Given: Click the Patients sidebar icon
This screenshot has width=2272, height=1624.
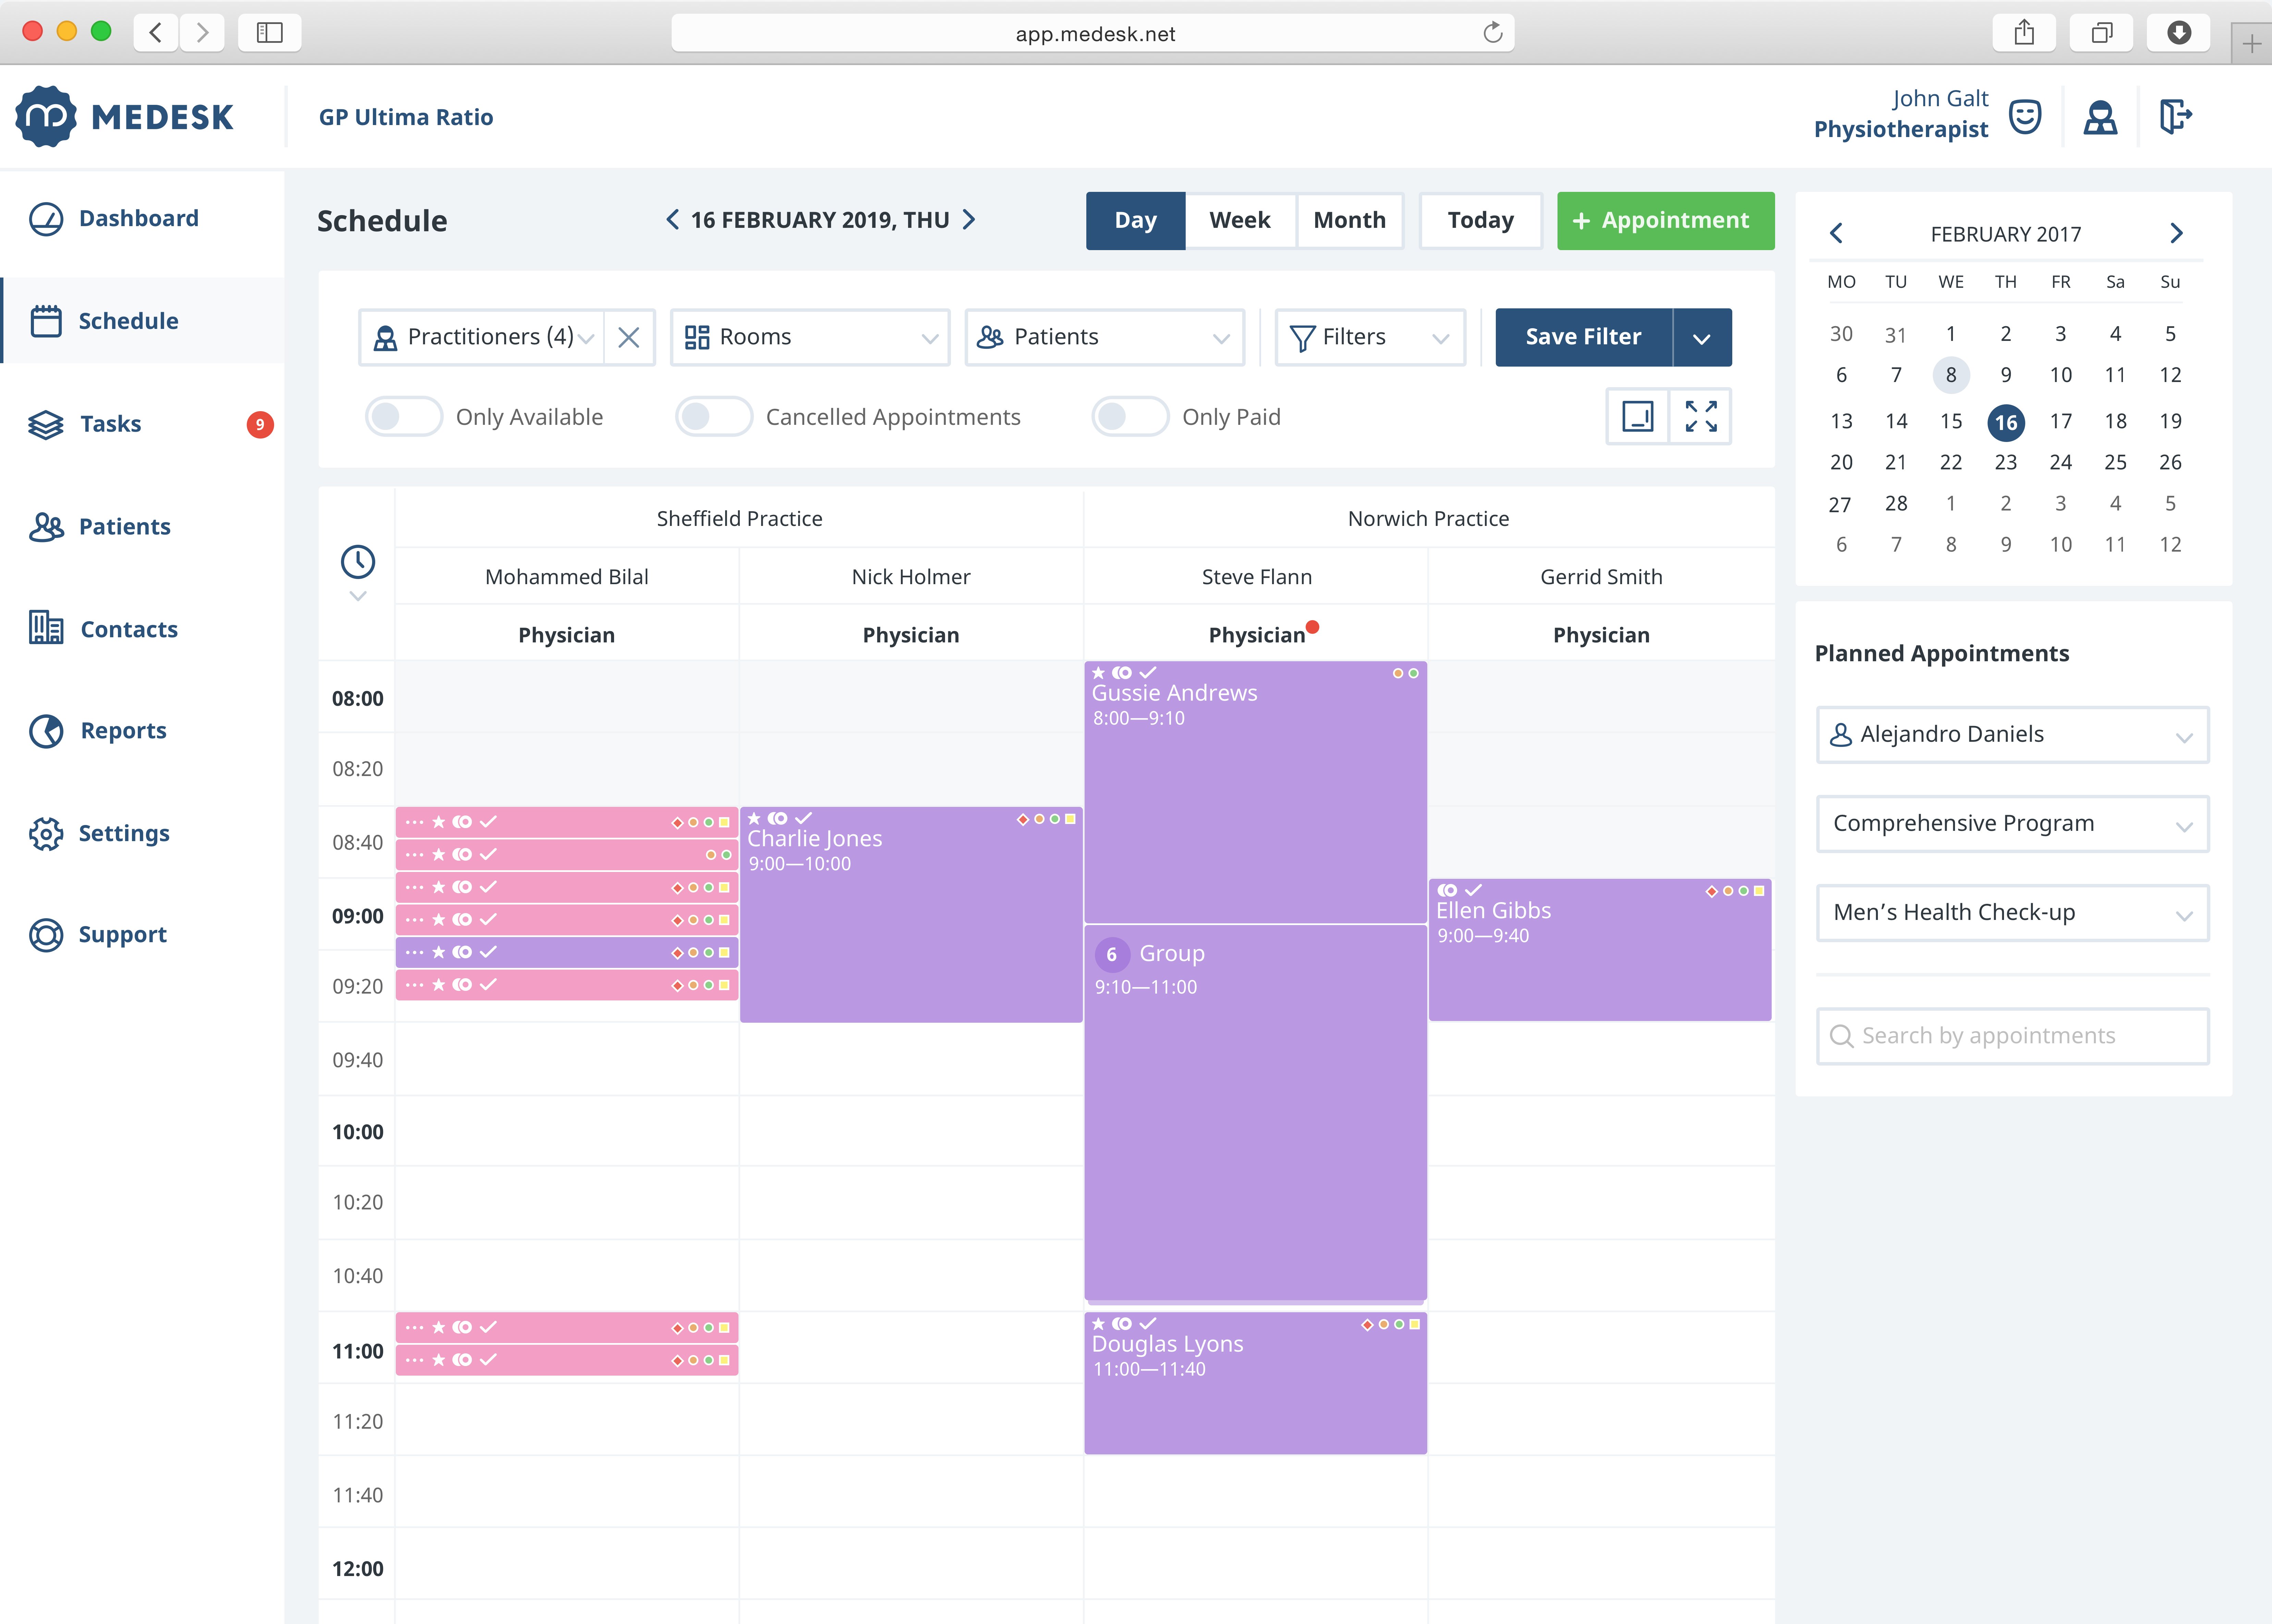Looking at the screenshot, I should 47,526.
